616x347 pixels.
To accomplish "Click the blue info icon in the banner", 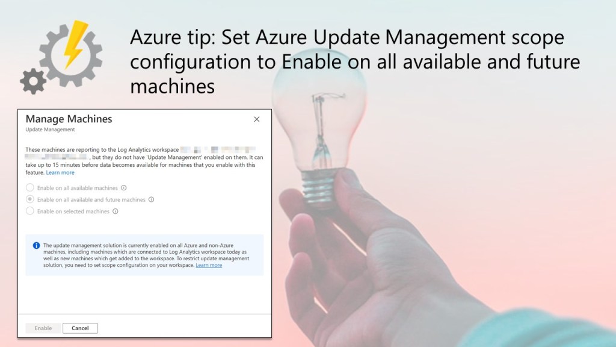I will tap(37, 246).
